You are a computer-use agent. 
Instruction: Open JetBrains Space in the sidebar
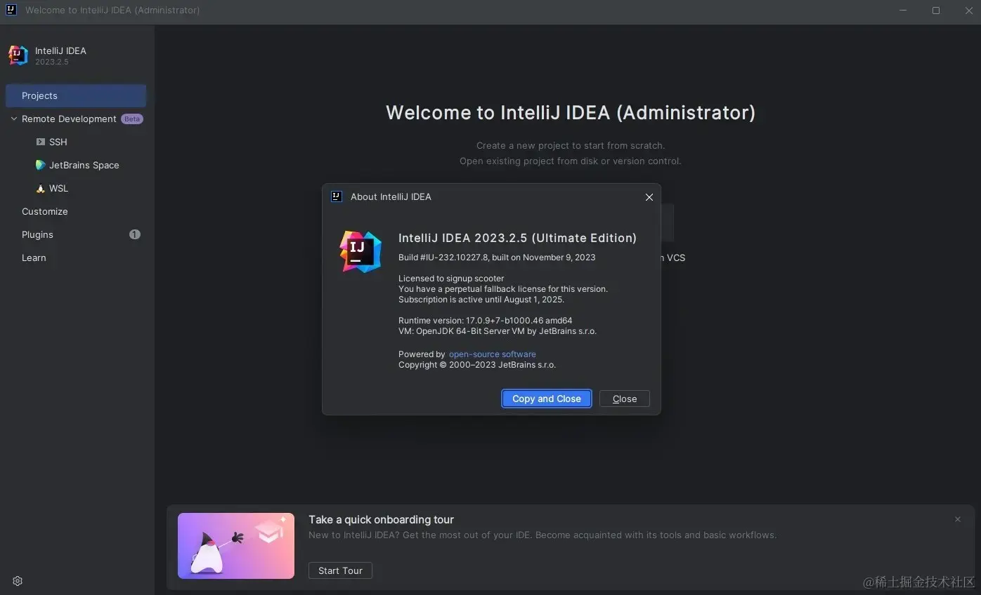76,165
